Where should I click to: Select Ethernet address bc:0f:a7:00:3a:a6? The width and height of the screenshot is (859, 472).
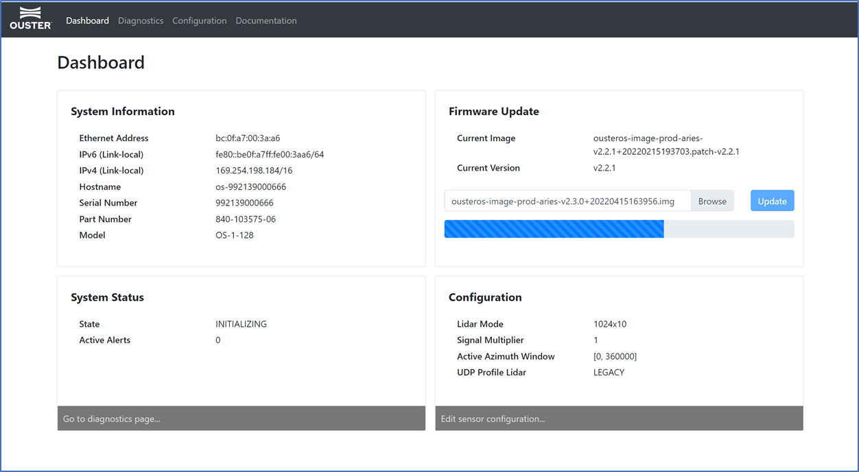(248, 138)
